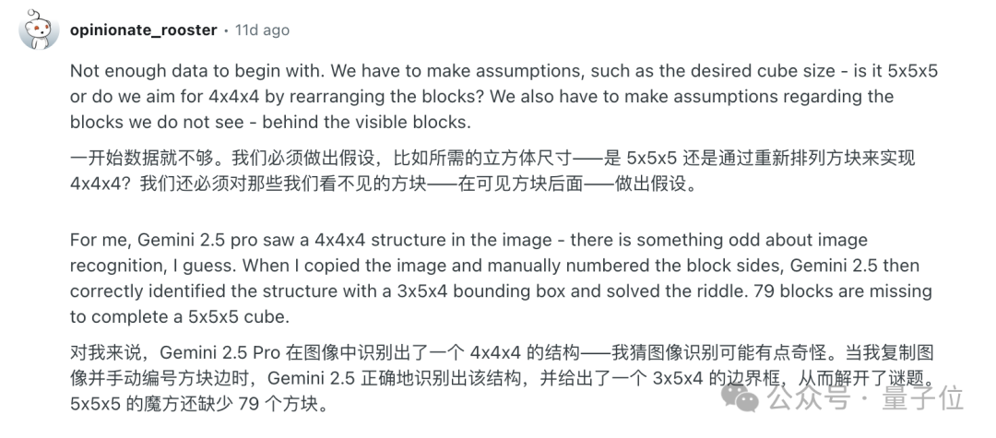Click the opinionate_rooster Reddit avatar
This screenshot has width=996, height=438.
point(39,30)
